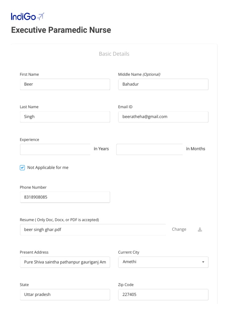Screen dimensions: 236x315
Task: Uncheck the Not Applicable for me checkbox
Action: click(22, 168)
